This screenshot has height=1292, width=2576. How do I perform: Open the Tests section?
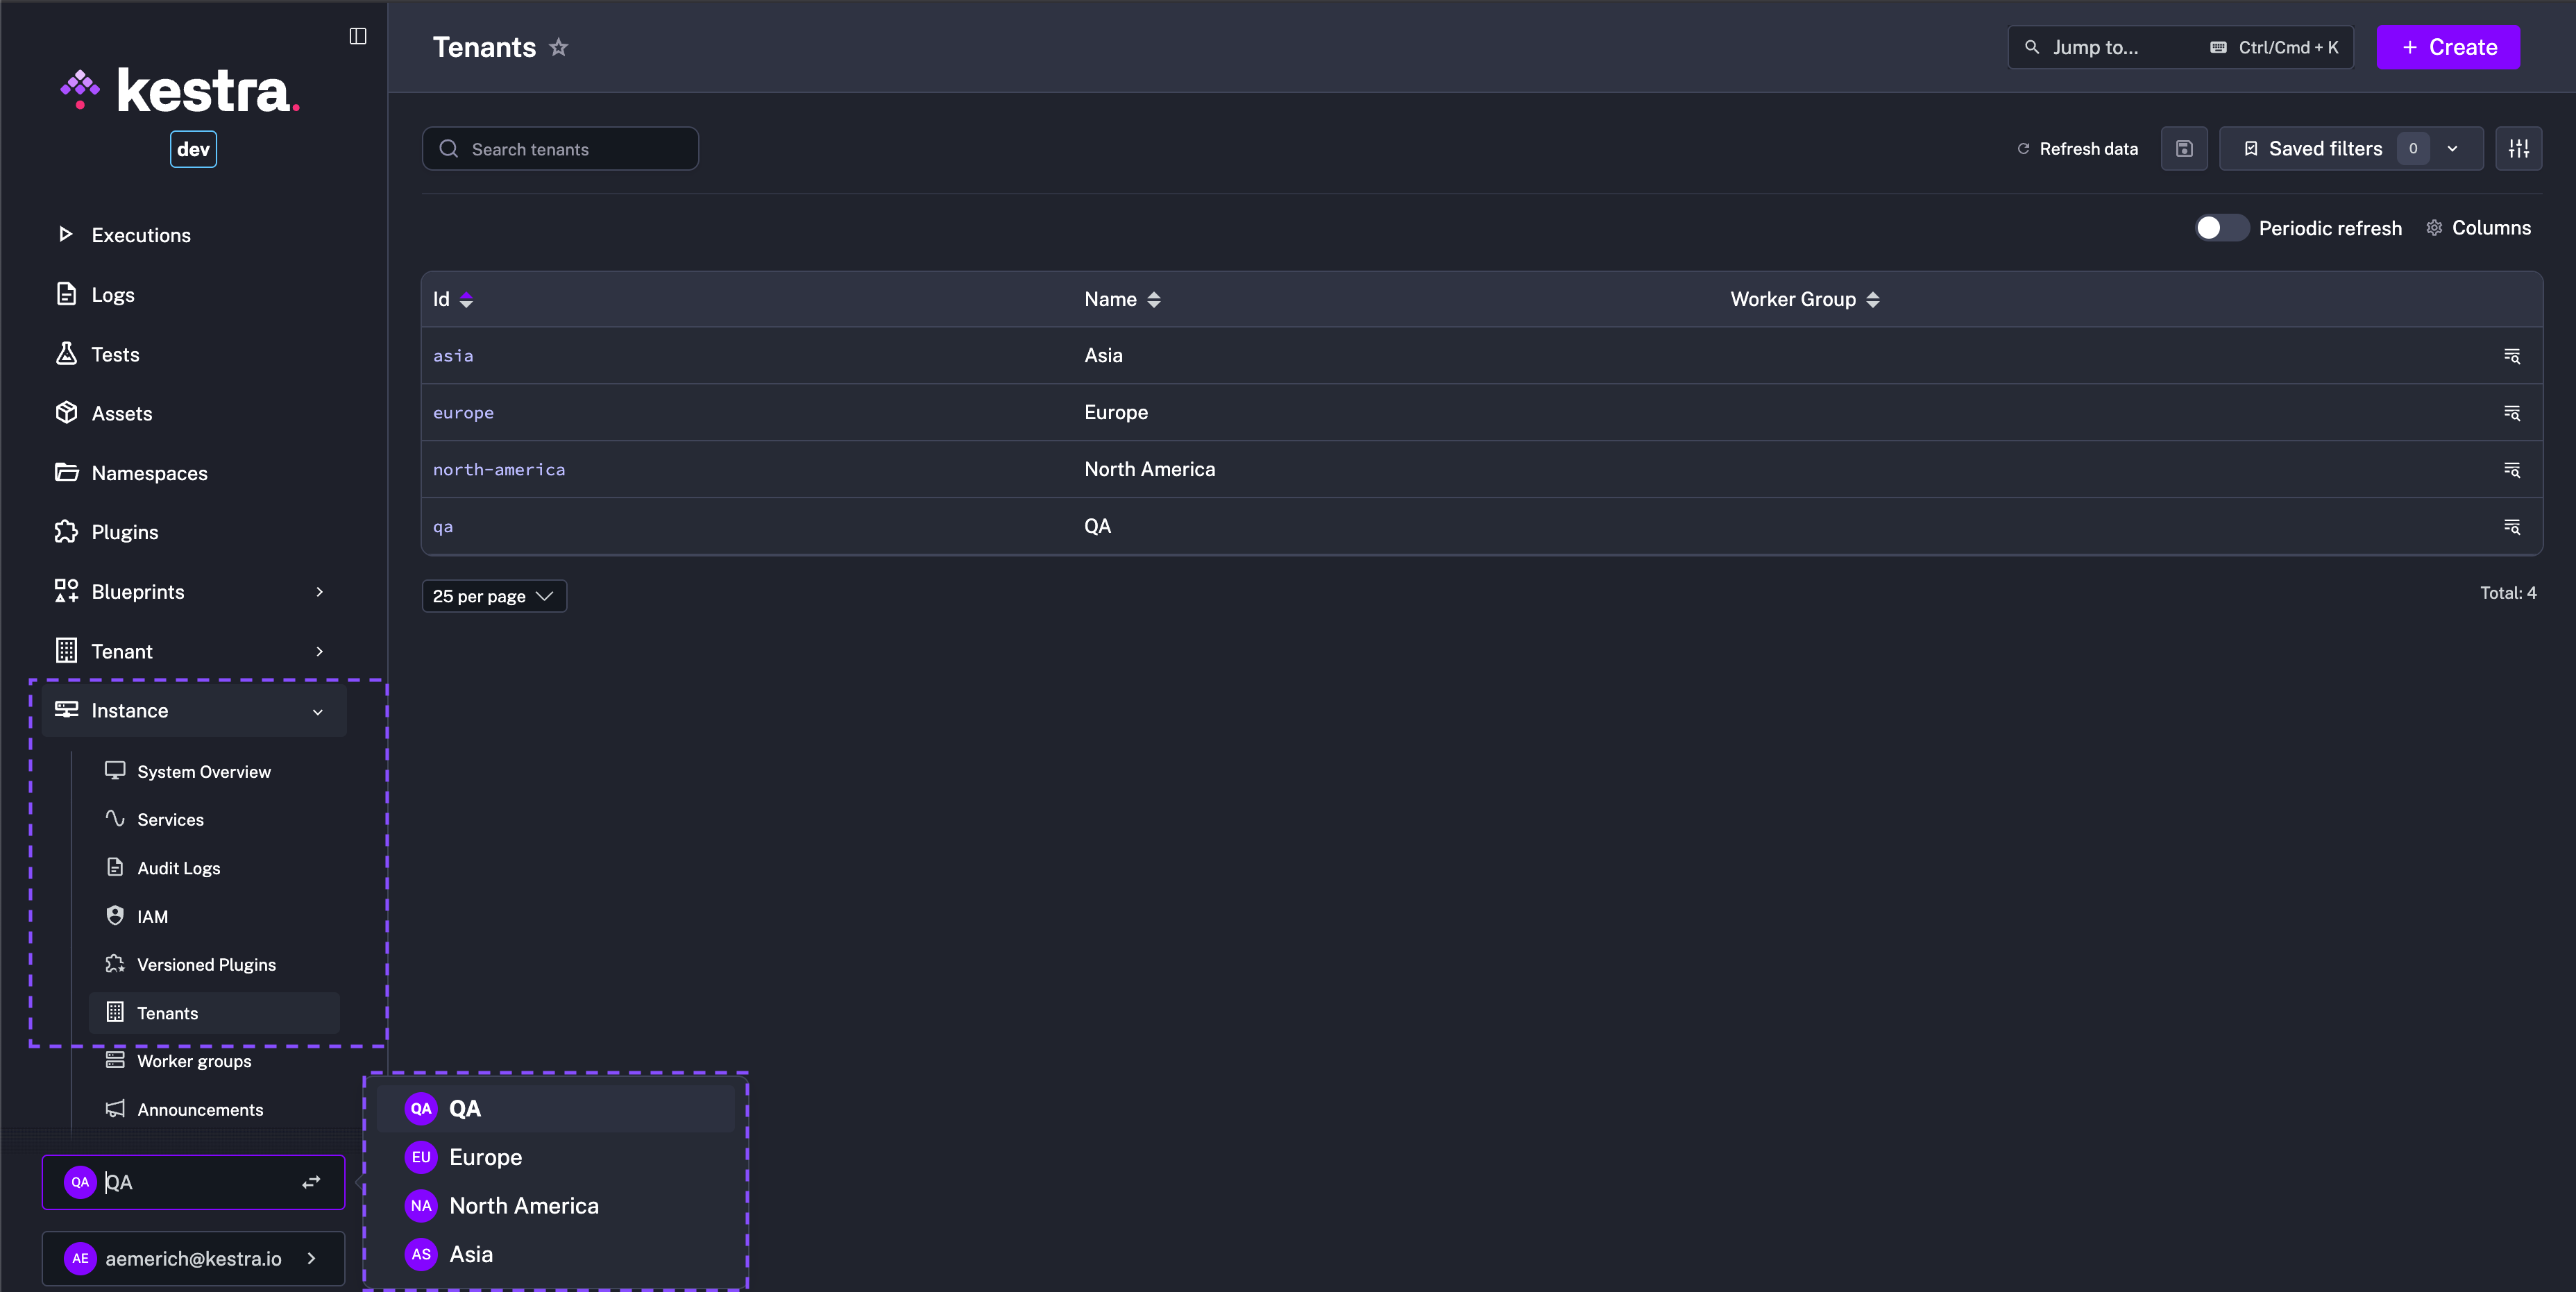pyautogui.click(x=113, y=354)
